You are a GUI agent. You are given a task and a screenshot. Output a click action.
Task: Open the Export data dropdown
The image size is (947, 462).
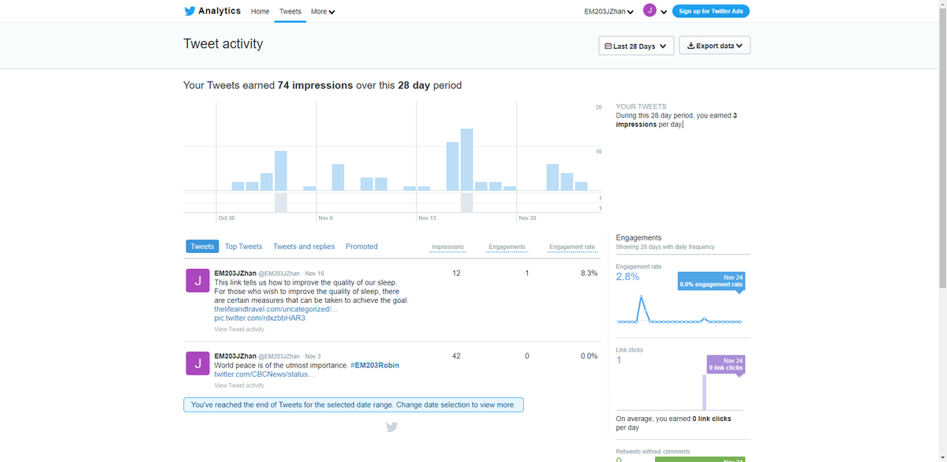[714, 46]
